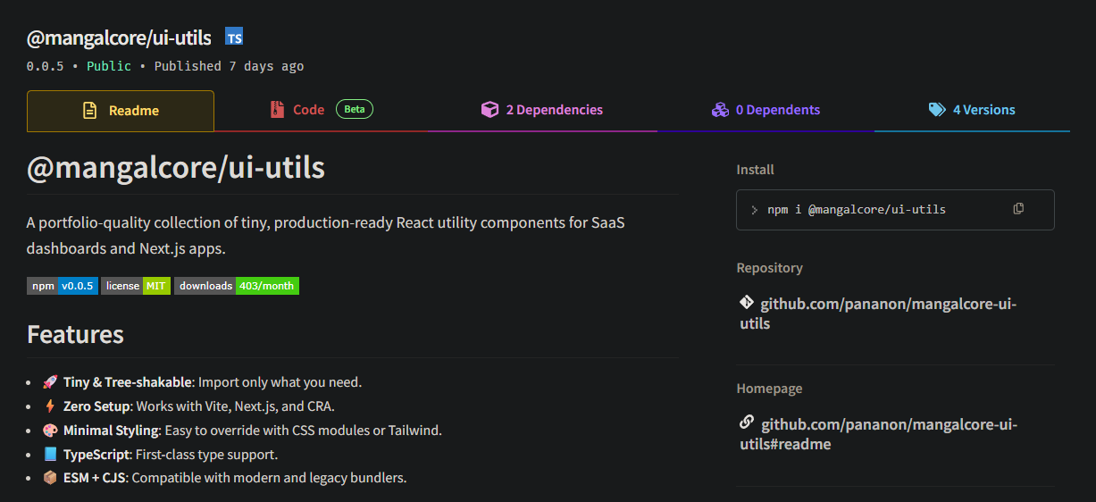
Task: Click the rocket emoji in features list
Action: pos(50,382)
